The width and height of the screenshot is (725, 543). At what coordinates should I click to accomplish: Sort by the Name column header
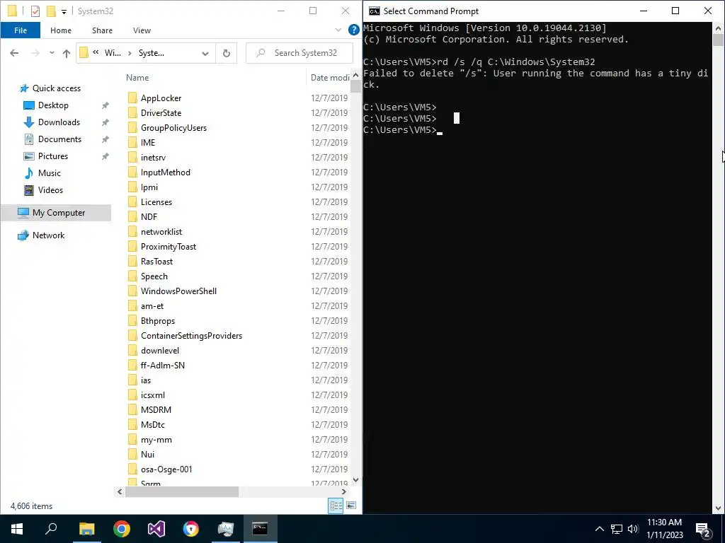point(137,78)
